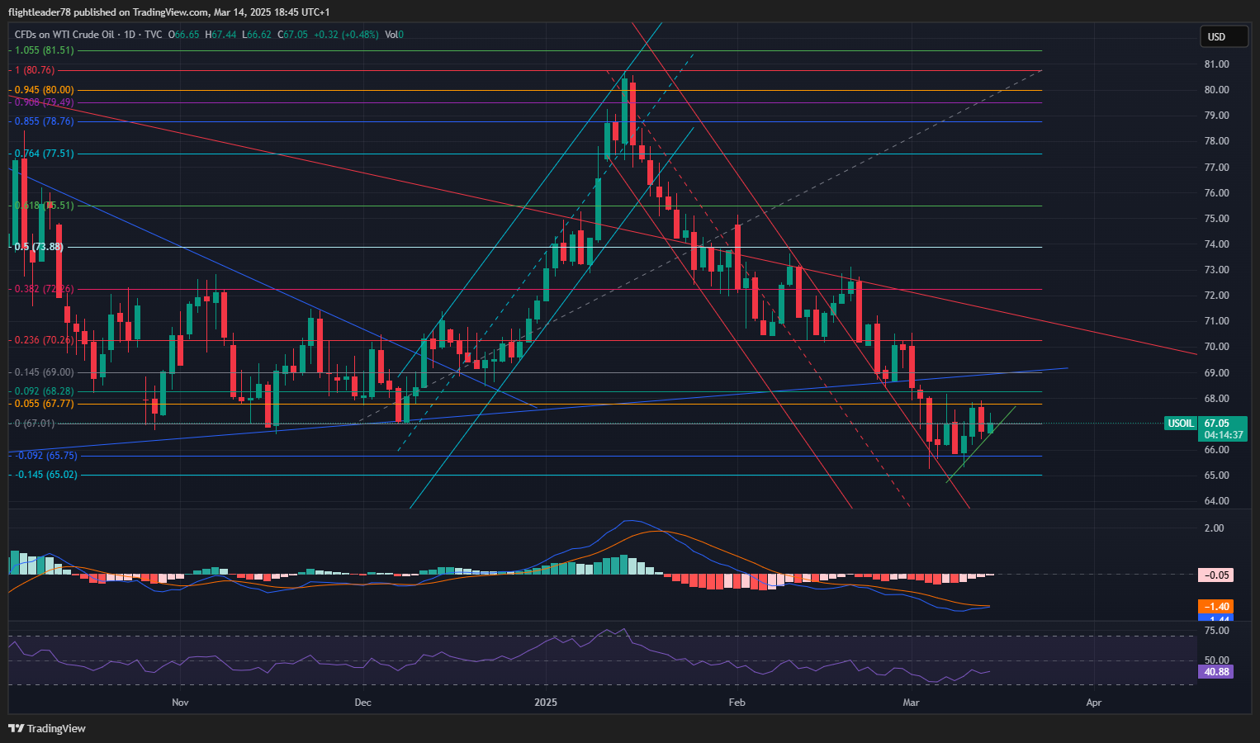1260x743 pixels.
Task: Click the Feb label on time axis
Action: point(737,703)
